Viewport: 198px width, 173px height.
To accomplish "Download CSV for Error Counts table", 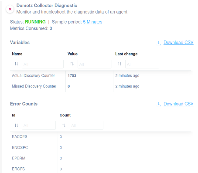I will [178, 104].
